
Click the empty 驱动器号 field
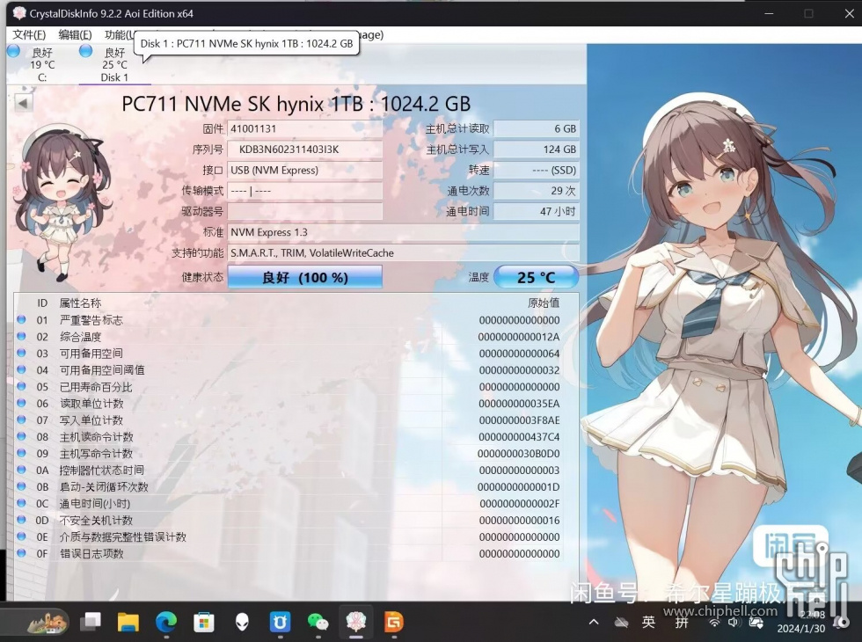click(x=305, y=211)
